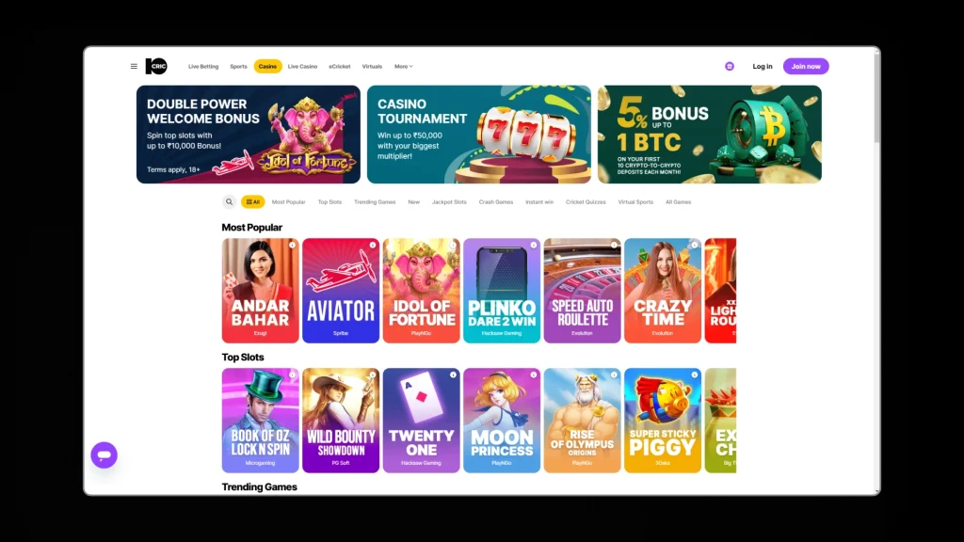964x542 pixels.
Task: Open the Plinko Dare 2 Win game
Action: 502,291
